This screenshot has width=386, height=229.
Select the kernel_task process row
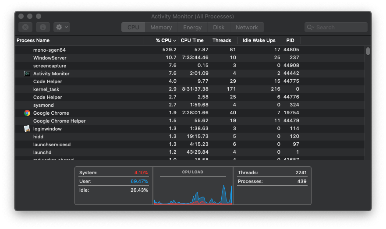click(190, 89)
